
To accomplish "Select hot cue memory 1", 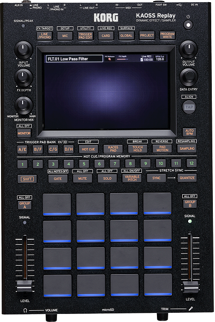I will coord(23,164).
